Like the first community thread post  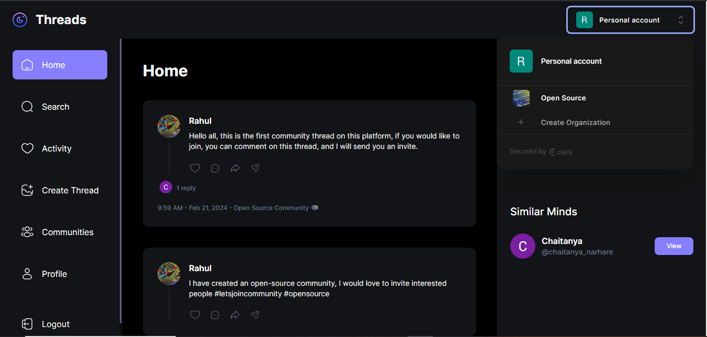[195, 168]
